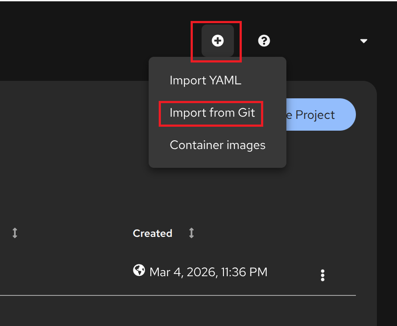Image resolution: width=397 pixels, height=326 pixels.
Task: Select the Import from Git option
Action: tap(211, 113)
